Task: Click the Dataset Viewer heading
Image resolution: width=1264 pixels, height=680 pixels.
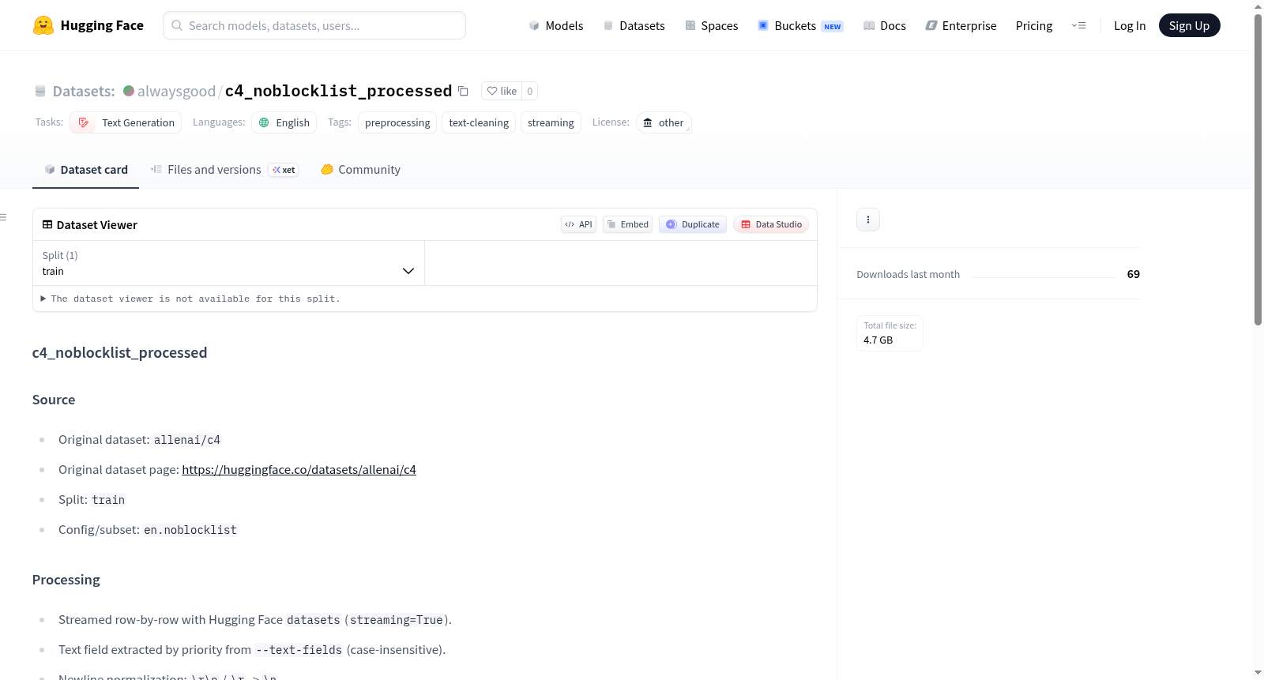Action: pyautogui.click(x=97, y=225)
